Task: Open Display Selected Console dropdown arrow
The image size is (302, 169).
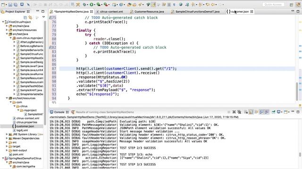Action: coord(282,112)
